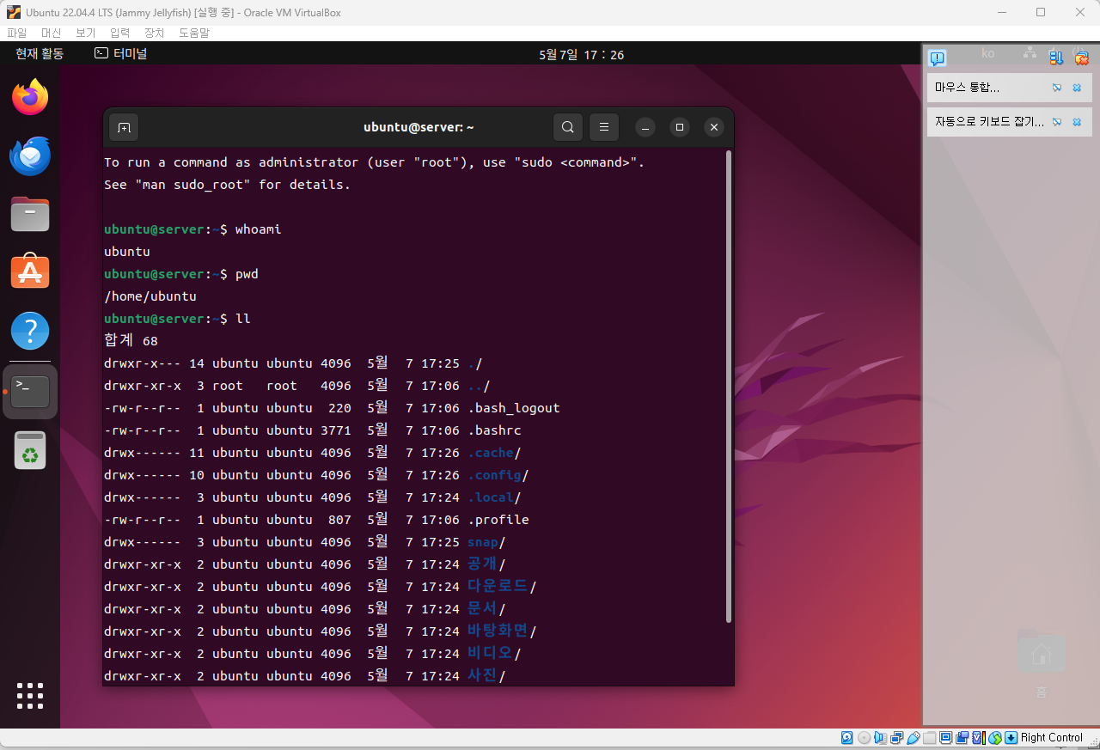The image size is (1100, 750).
Task: Open the Files manager in the dock
Action: click(30, 214)
